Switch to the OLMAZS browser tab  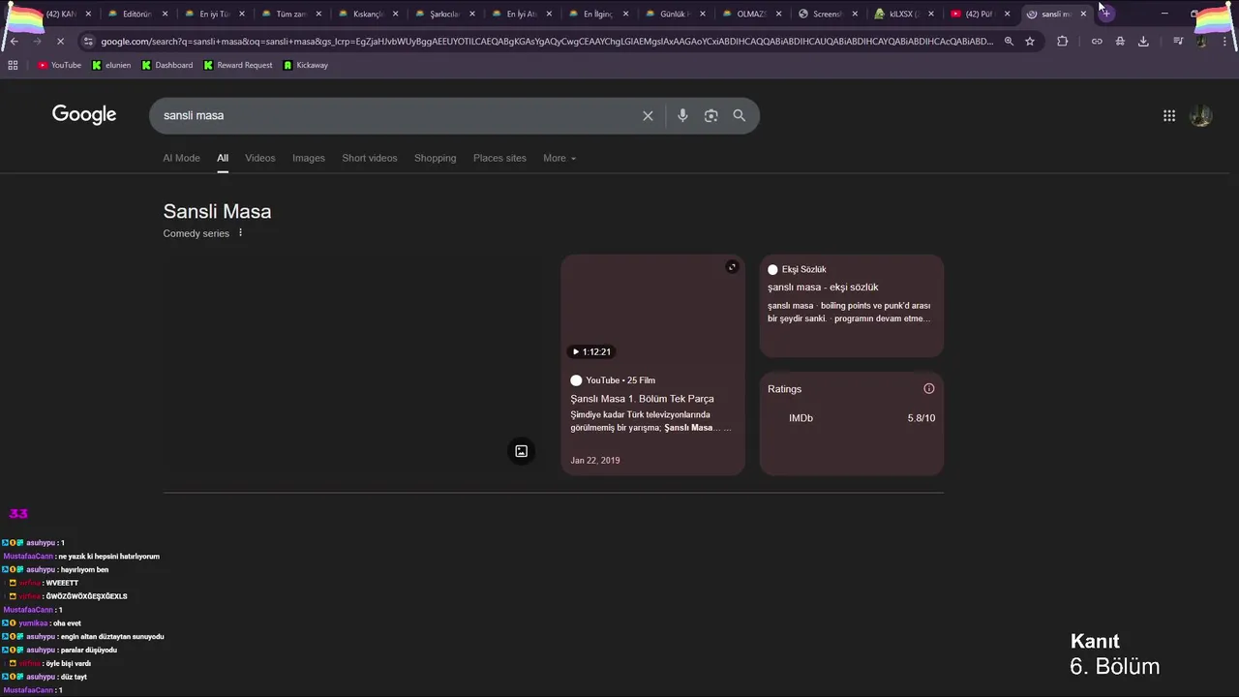click(752, 14)
